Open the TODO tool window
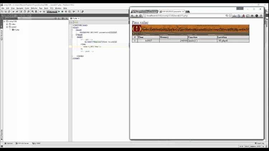Viewport: 269px width, 151px height. (x=36, y=143)
